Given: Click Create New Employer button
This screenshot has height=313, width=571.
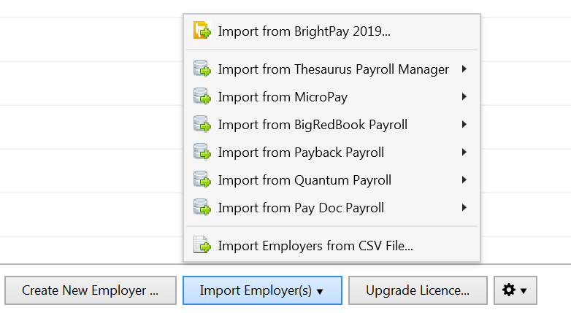Looking at the screenshot, I should 91,290.
